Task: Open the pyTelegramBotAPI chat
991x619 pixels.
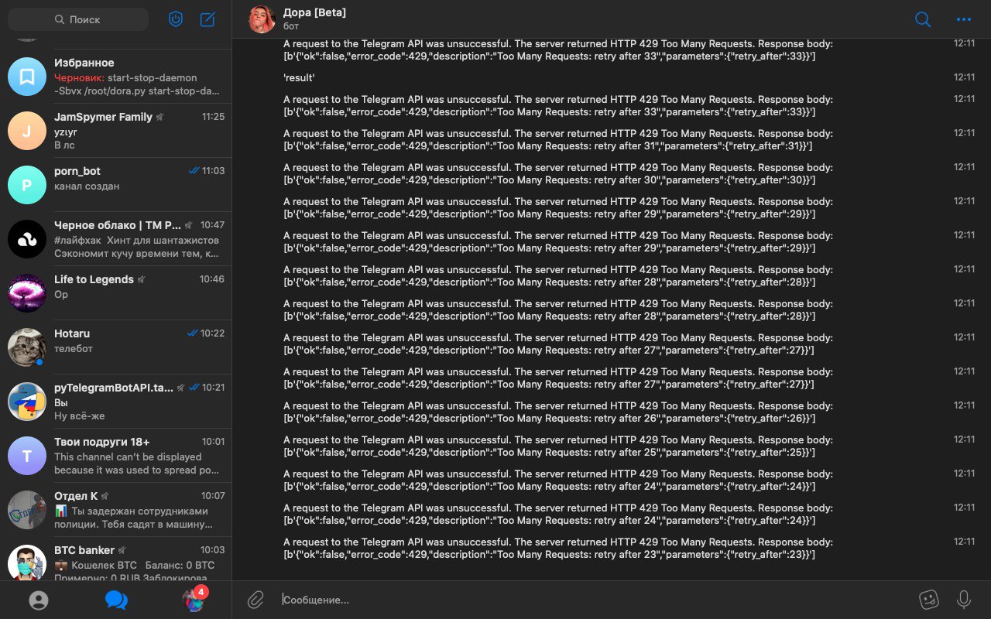Action: [x=116, y=402]
